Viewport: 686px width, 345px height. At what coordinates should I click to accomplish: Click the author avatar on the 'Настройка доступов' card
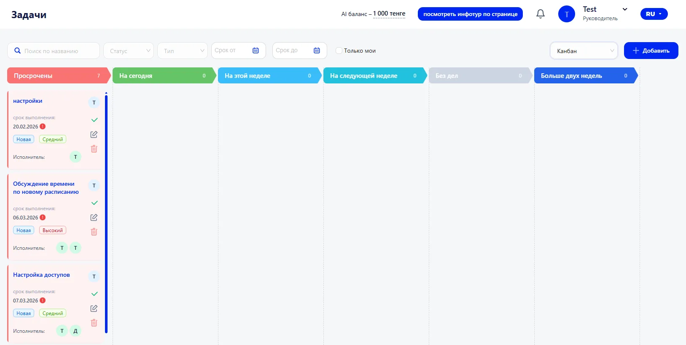coord(94,276)
